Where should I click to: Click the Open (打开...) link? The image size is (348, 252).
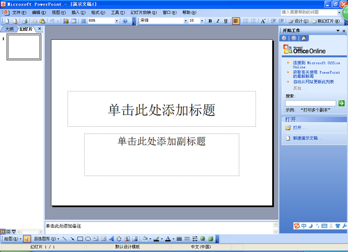(x=300, y=128)
